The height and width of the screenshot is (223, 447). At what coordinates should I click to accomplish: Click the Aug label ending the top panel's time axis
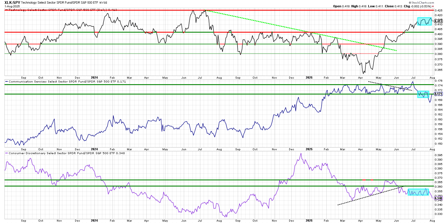(432, 78)
